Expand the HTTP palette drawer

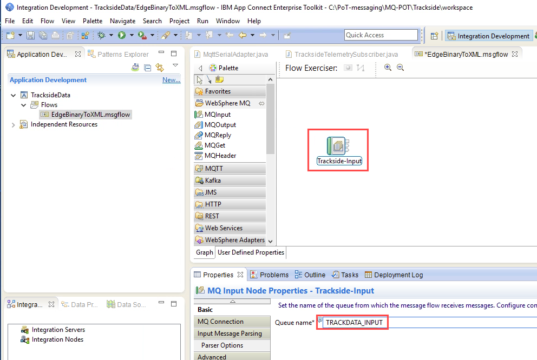230,204
